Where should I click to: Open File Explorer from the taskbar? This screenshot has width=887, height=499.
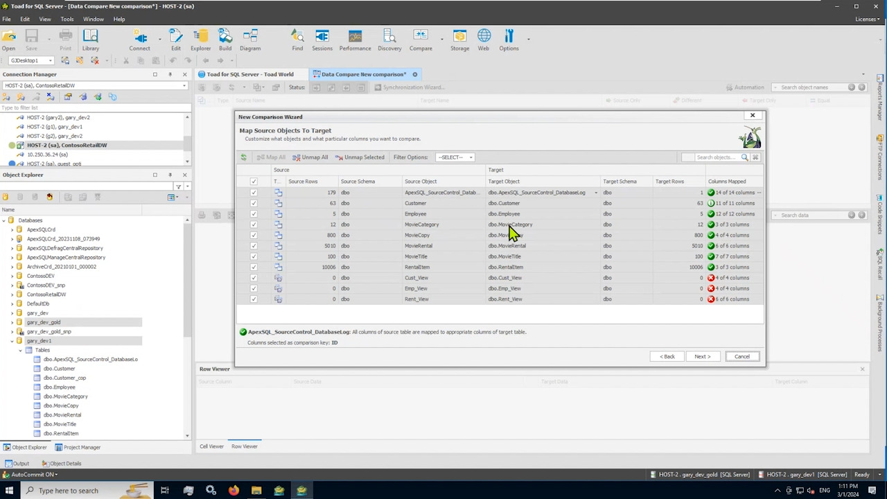coord(256,491)
